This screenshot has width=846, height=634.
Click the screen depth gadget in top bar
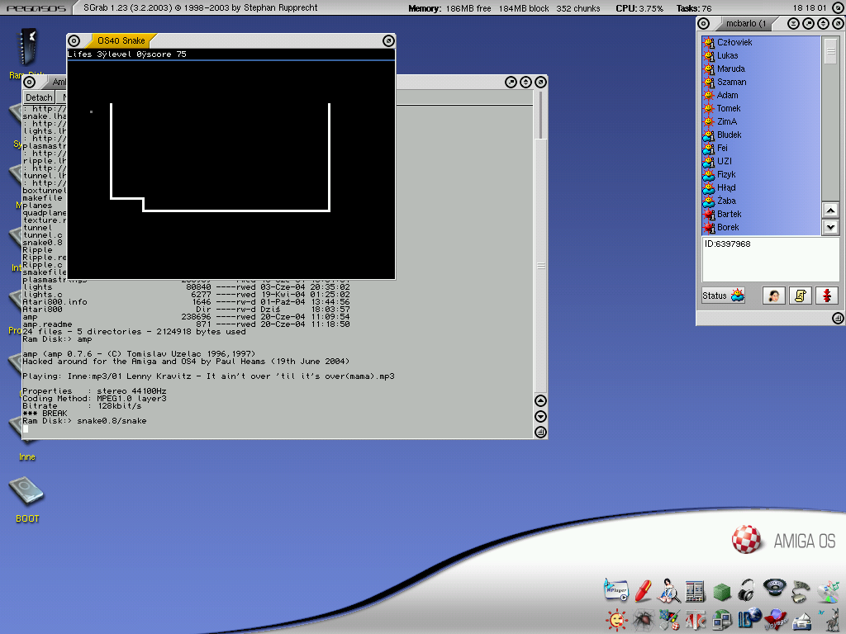click(838, 8)
